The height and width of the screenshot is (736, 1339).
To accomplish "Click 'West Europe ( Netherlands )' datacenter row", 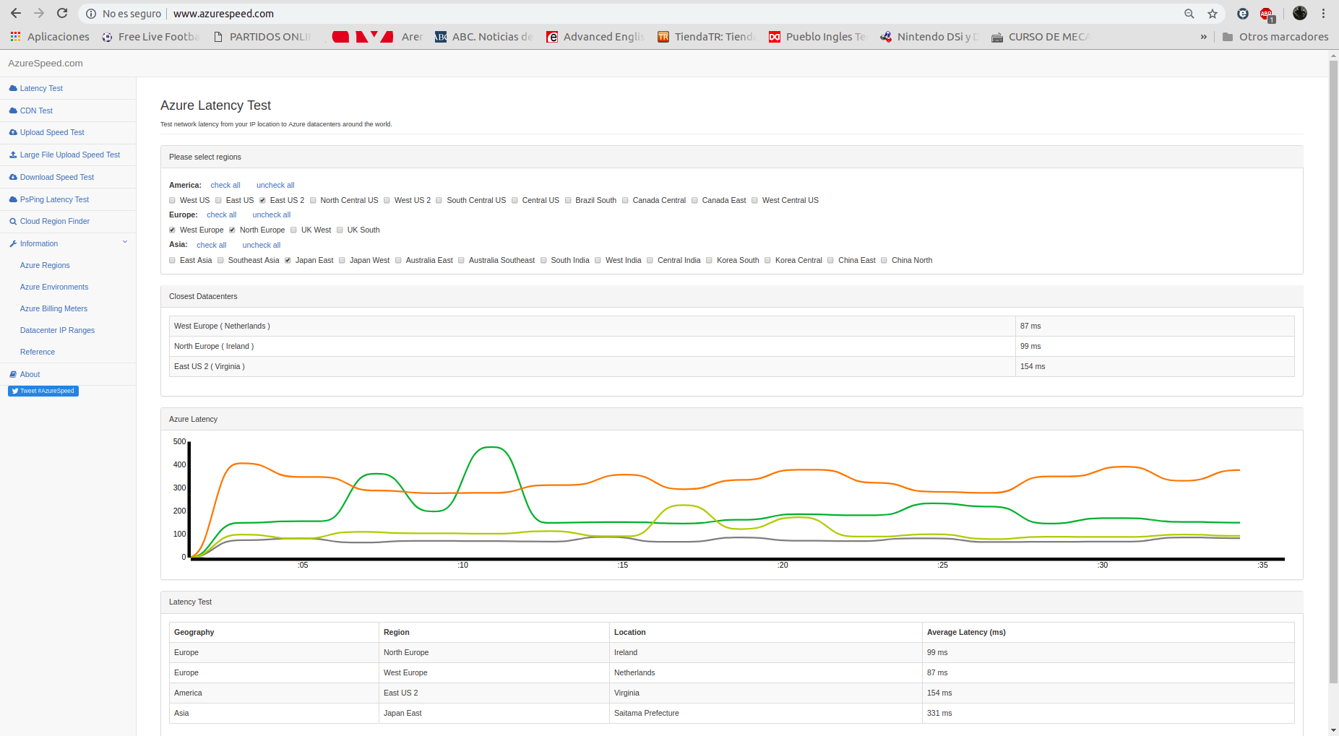I will (x=731, y=326).
